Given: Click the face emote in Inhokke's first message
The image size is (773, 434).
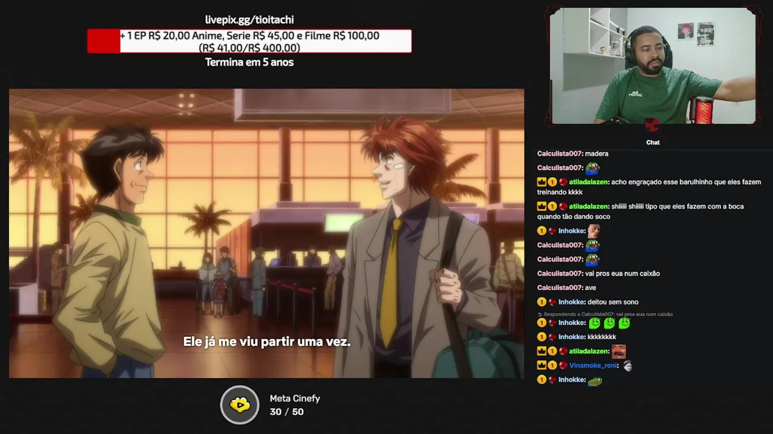Looking at the screenshot, I should [594, 230].
